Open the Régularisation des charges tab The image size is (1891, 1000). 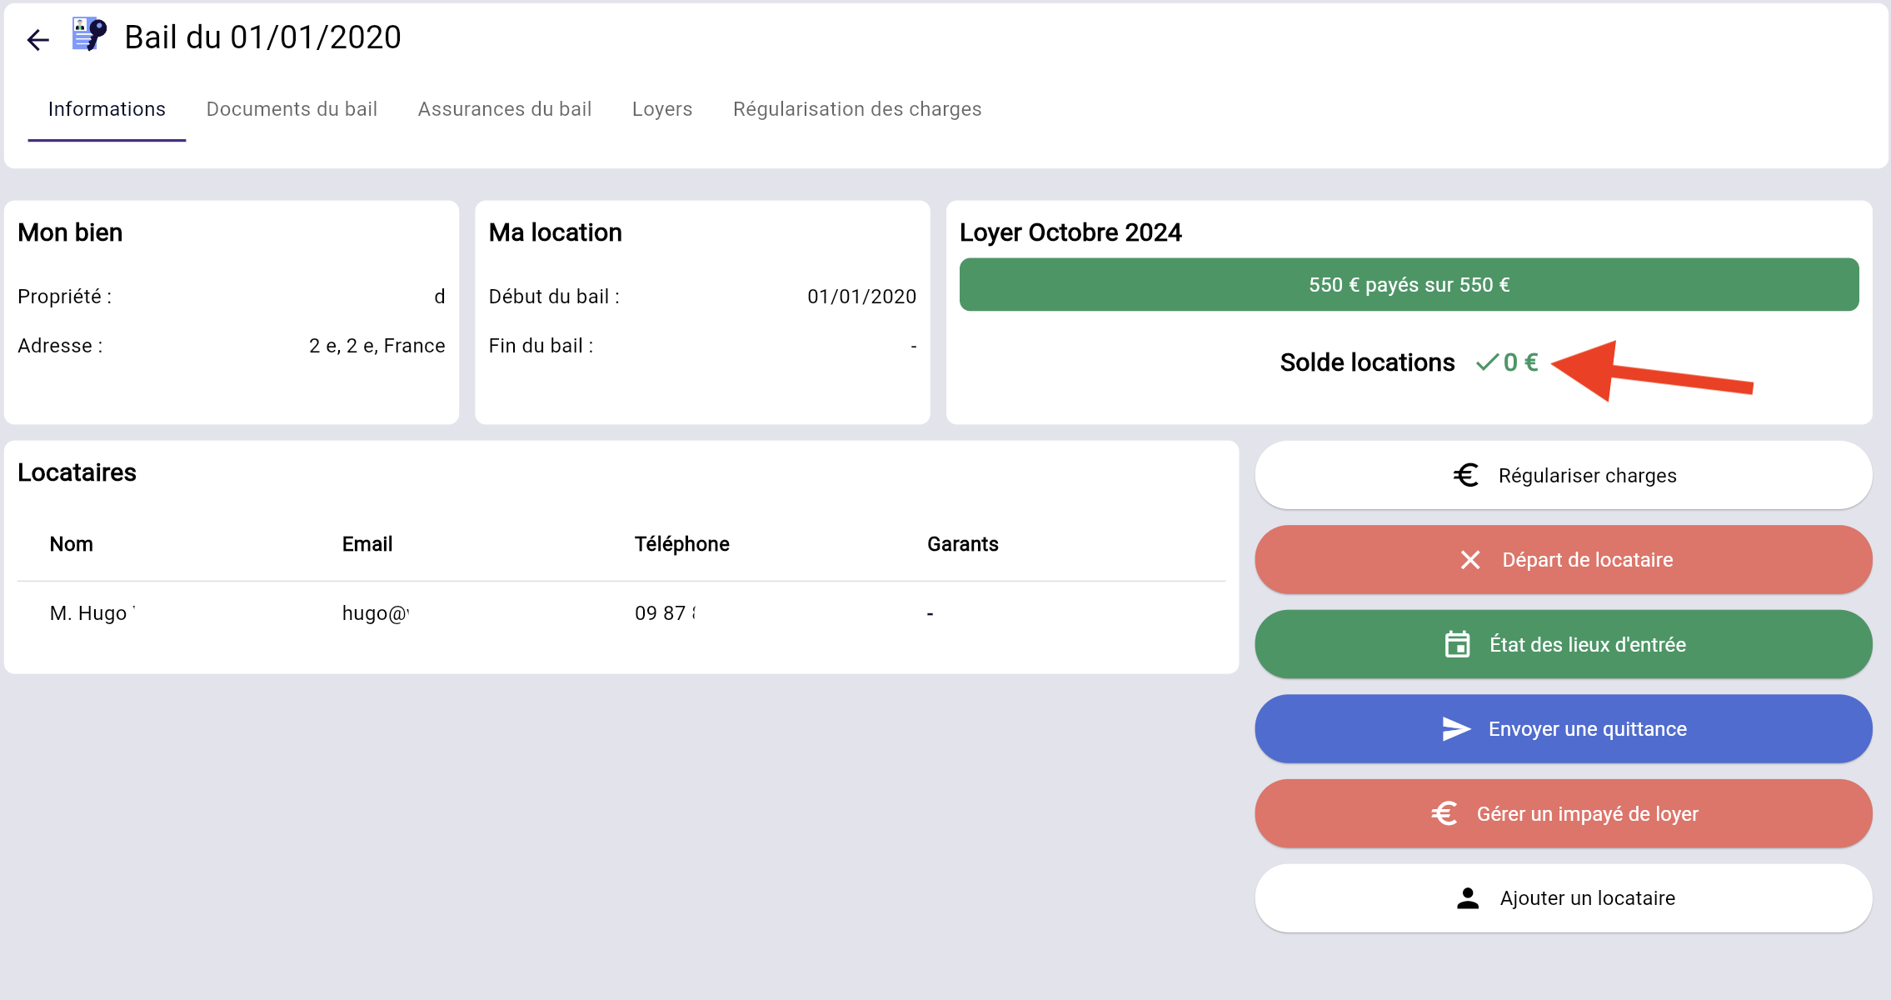coord(857,109)
